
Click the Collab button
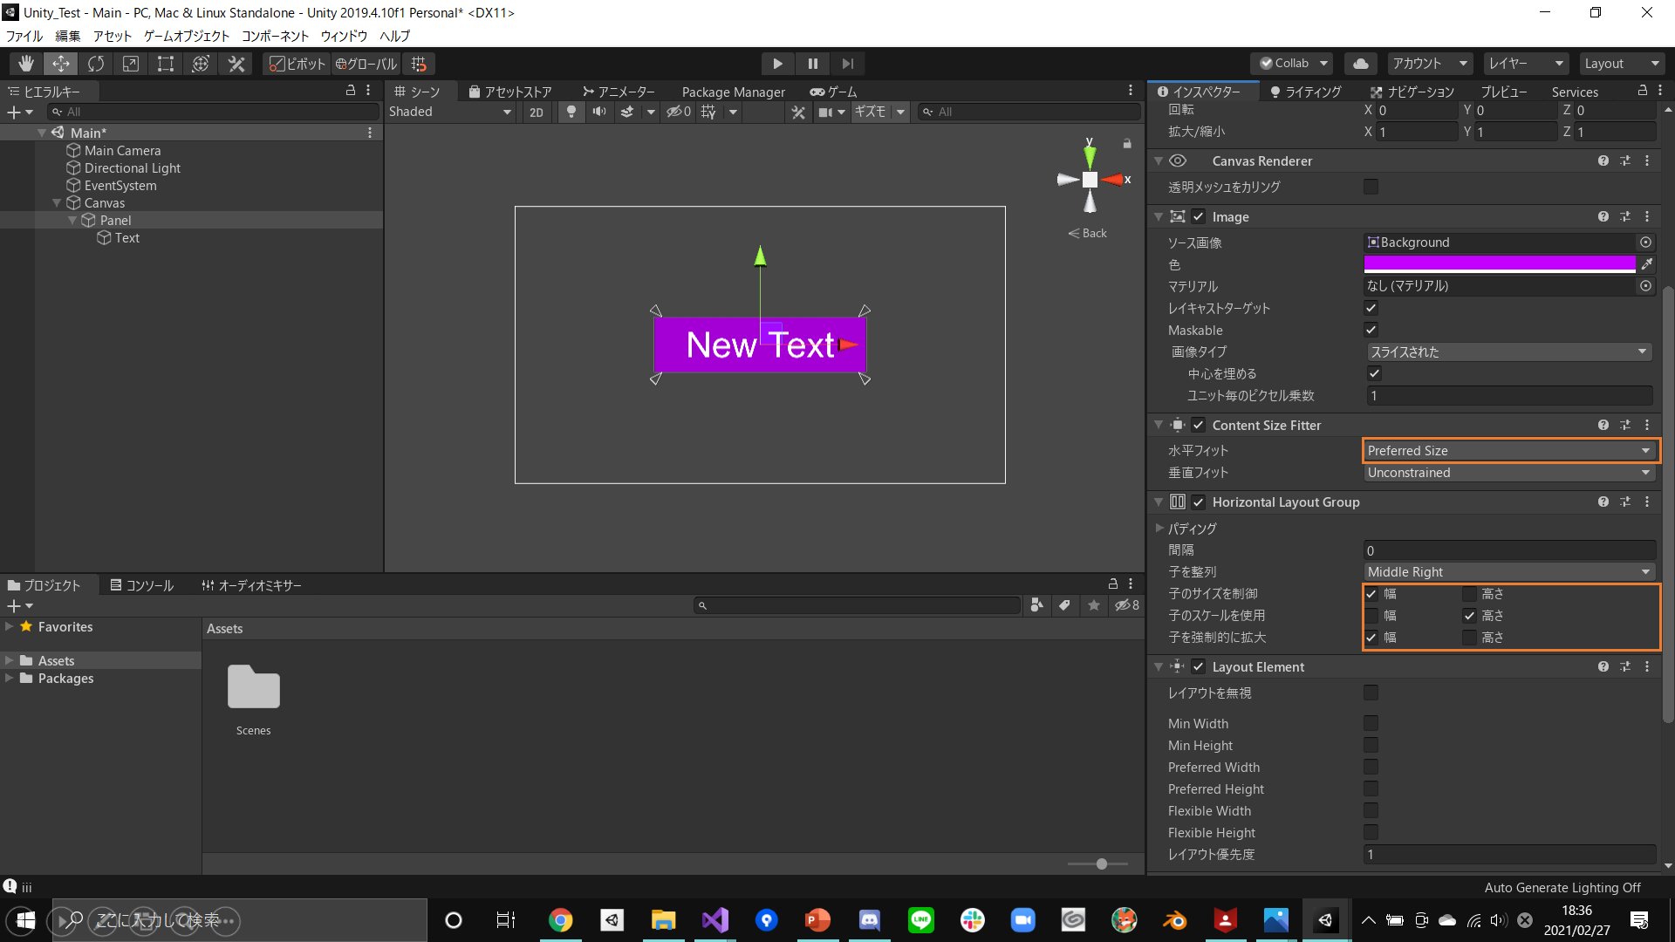[x=1292, y=64]
